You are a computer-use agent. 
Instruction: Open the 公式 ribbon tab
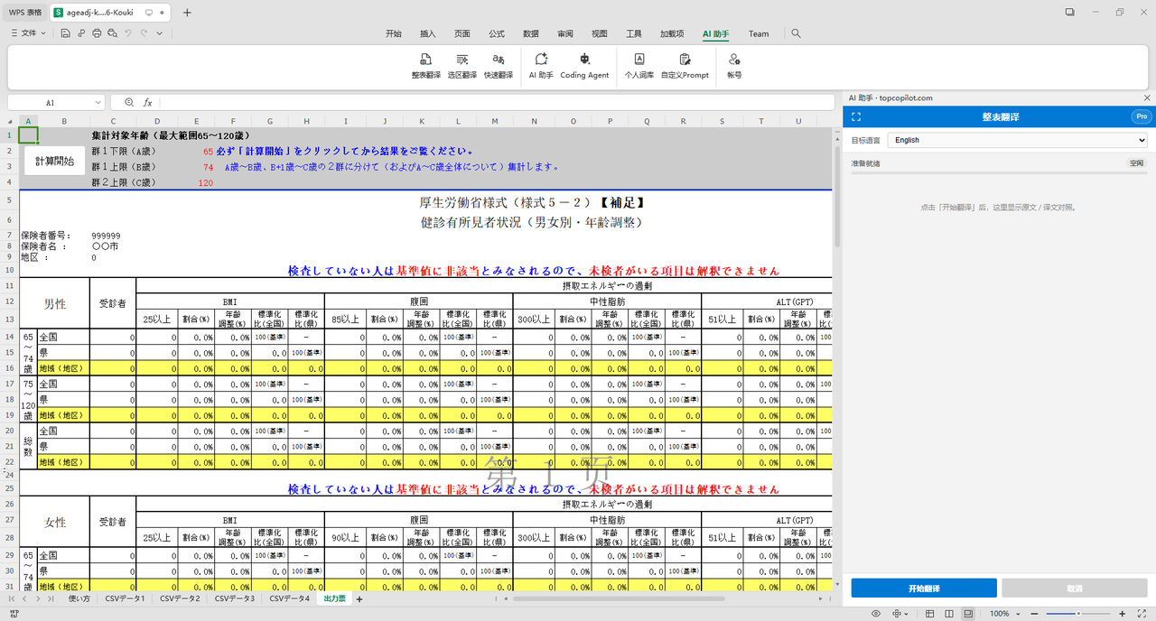point(497,33)
